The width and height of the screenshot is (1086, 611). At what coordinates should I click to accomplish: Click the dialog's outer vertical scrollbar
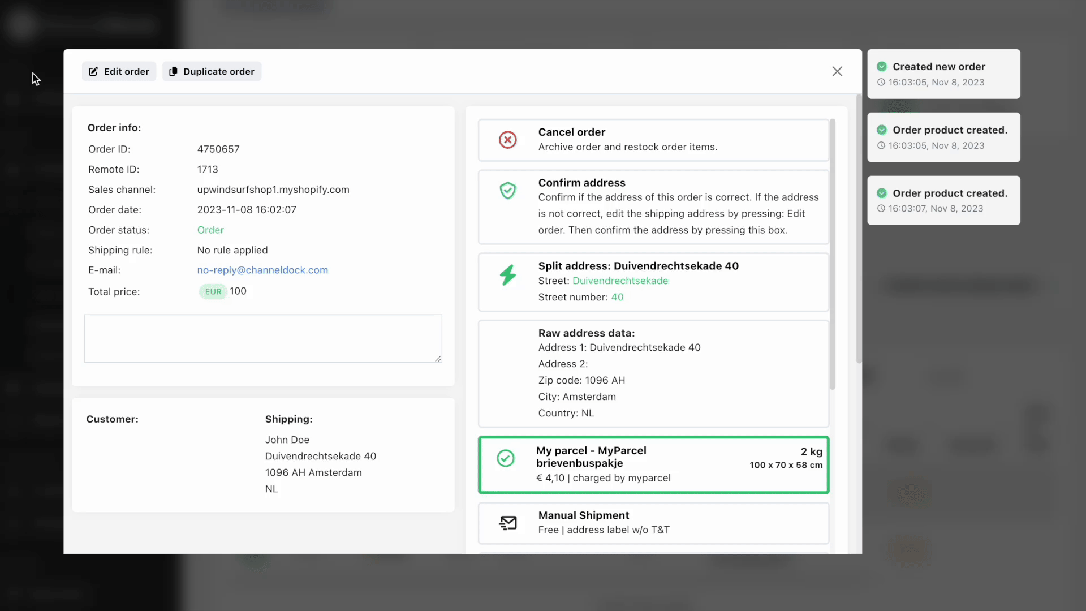point(859,229)
